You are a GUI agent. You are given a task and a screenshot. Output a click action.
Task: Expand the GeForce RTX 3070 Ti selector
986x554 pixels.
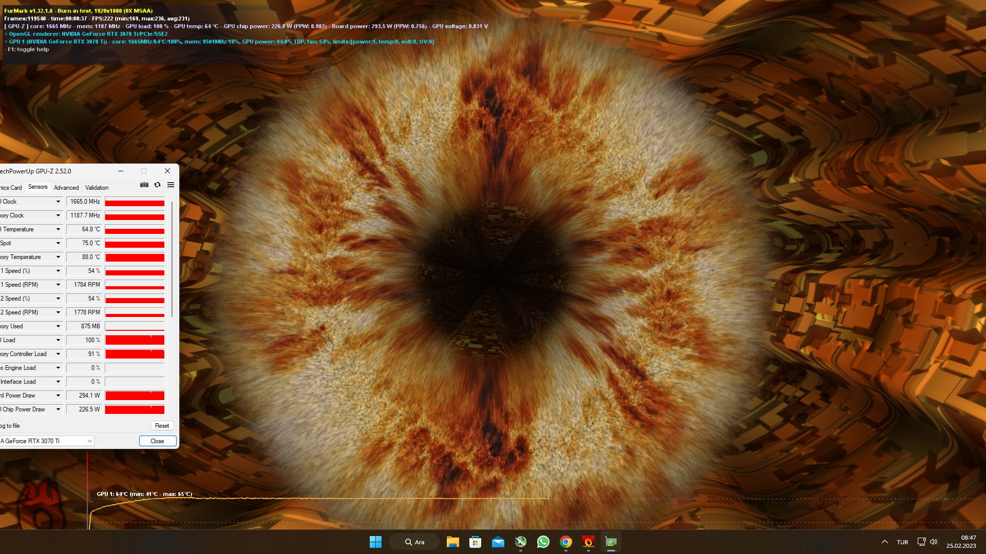[x=90, y=441]
